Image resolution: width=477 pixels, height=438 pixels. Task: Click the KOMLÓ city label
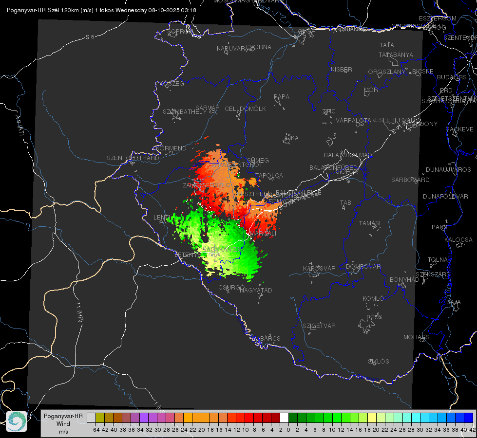373,299
